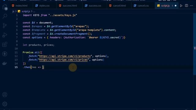
Task: Click "let products, prices;" on line 9
Action: click(x=39, y=45)
